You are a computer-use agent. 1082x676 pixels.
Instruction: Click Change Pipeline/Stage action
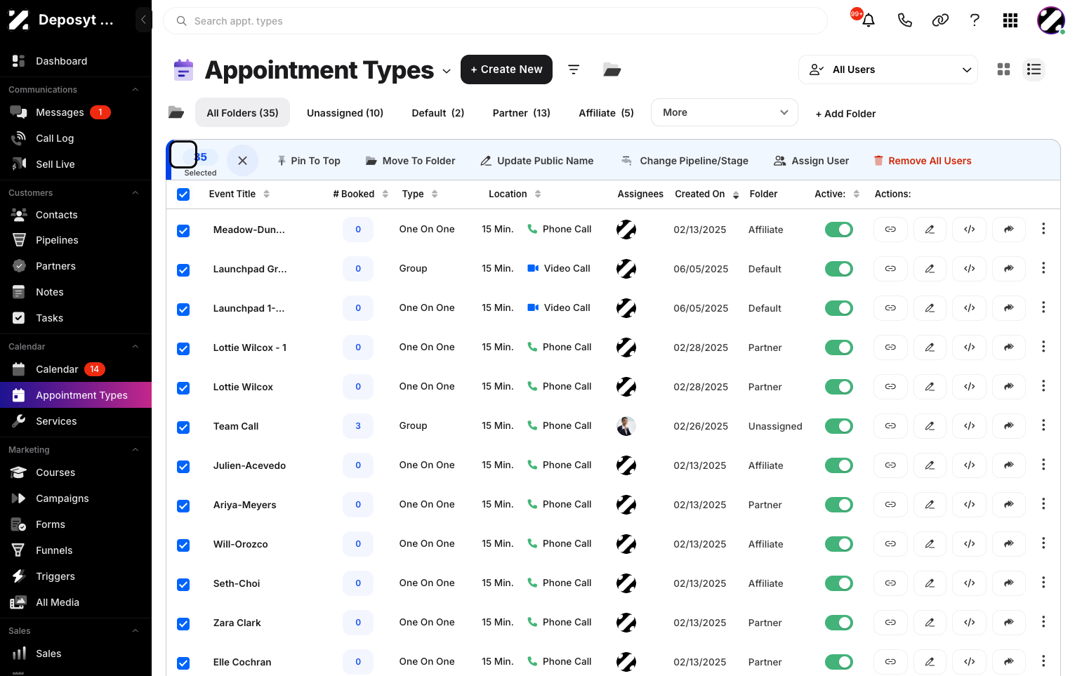coord(685,161)
